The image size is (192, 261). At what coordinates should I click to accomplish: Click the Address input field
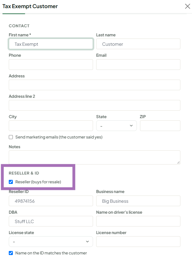coord(95,85)
